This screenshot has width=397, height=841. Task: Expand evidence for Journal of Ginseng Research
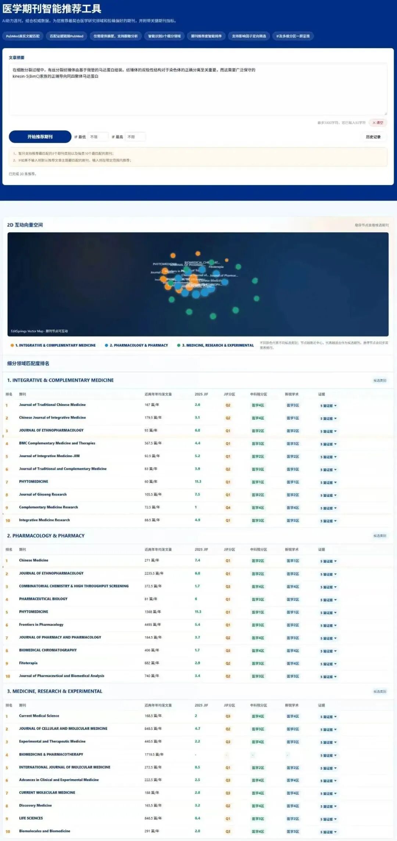tap(328, 495)
